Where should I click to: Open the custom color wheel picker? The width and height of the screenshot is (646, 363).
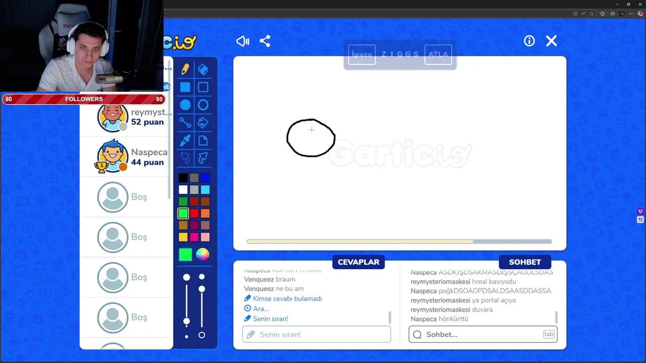(202, 255)
